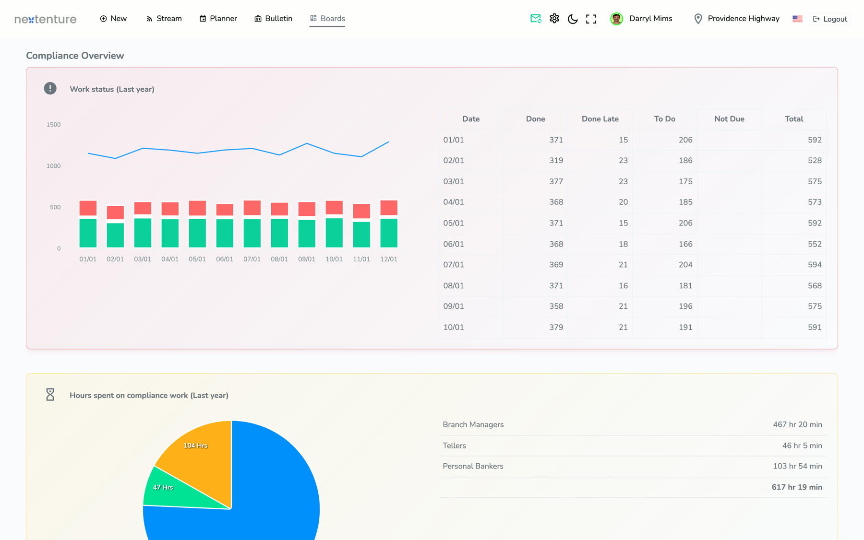
Task: Click the Not Due column header
Action: point(729,119)
